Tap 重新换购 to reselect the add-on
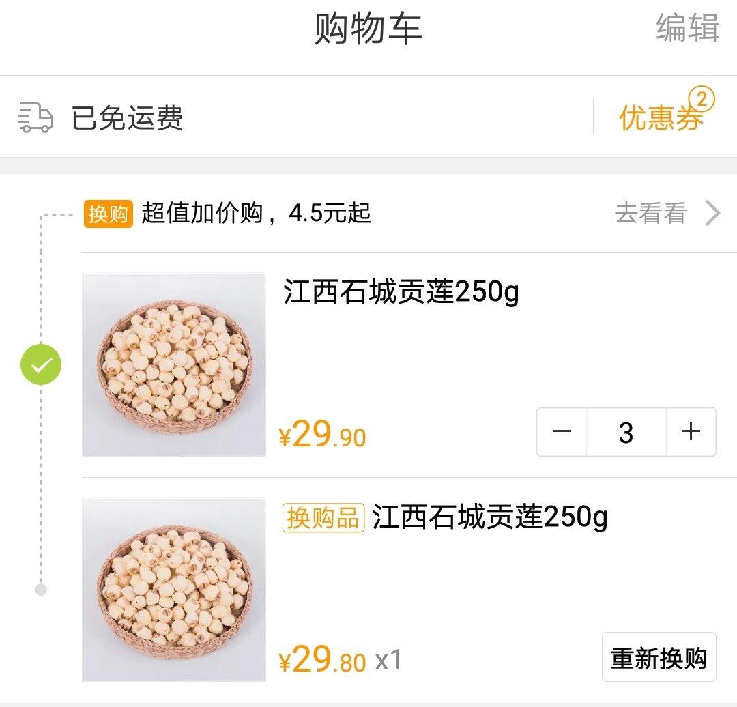The width and height of the screenshot is (737, 707). click(x=659, y=658)
